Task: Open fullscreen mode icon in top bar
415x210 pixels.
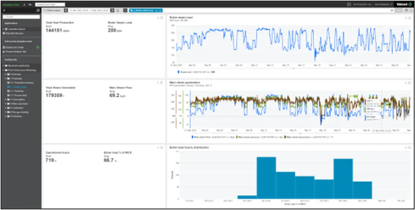Action: pos(349,5)
